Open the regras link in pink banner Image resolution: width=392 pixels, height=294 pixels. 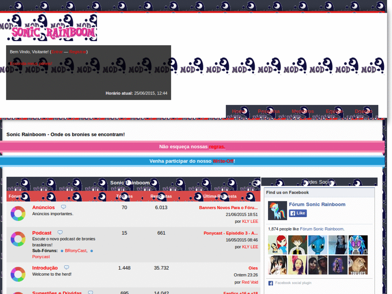[217, 147]
